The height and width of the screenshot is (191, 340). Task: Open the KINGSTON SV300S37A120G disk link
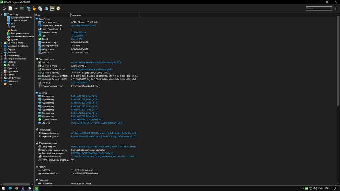coord(92,153)
